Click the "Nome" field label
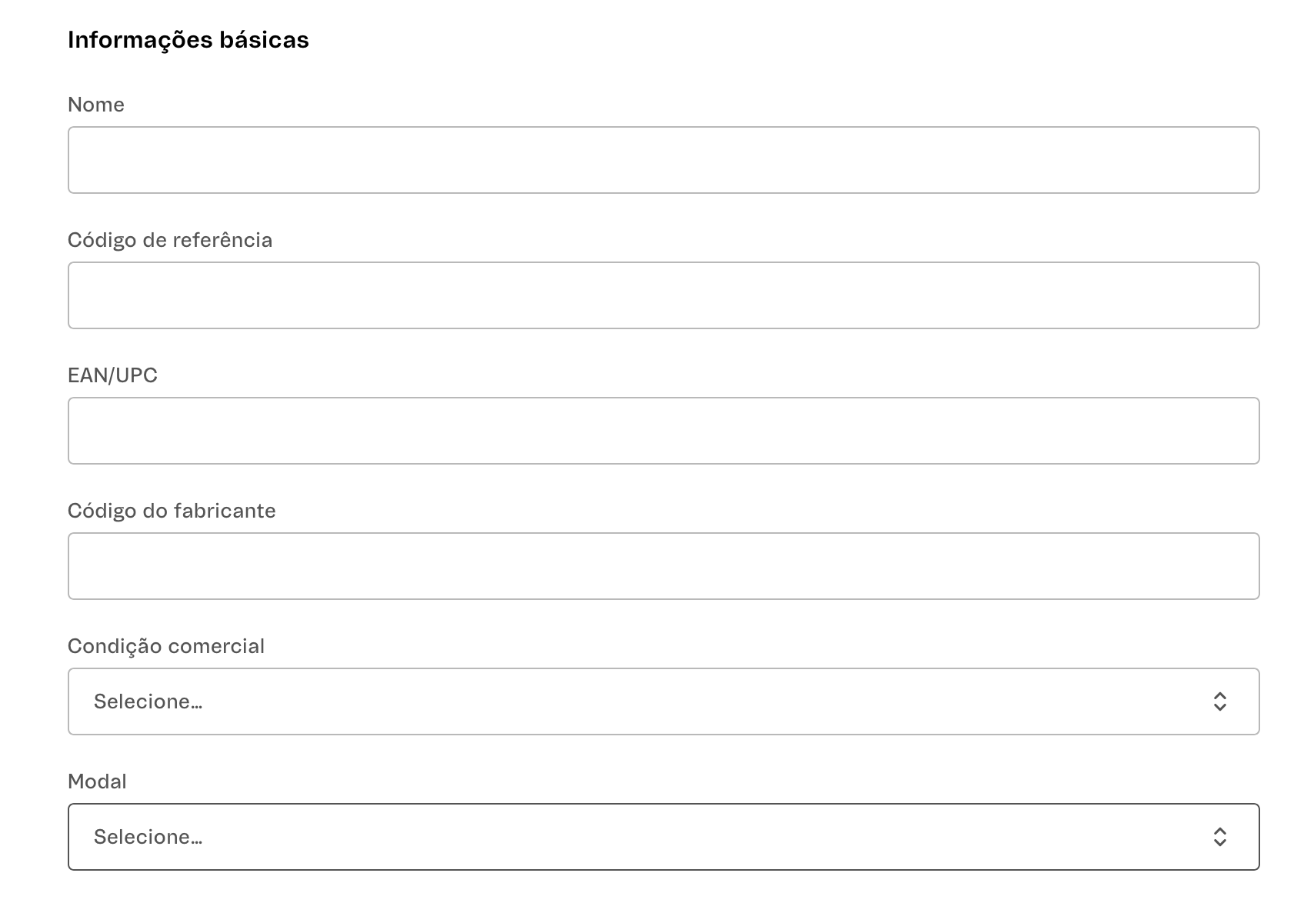The height and width of the screenshot is (903, 1314). pos(96,105)
